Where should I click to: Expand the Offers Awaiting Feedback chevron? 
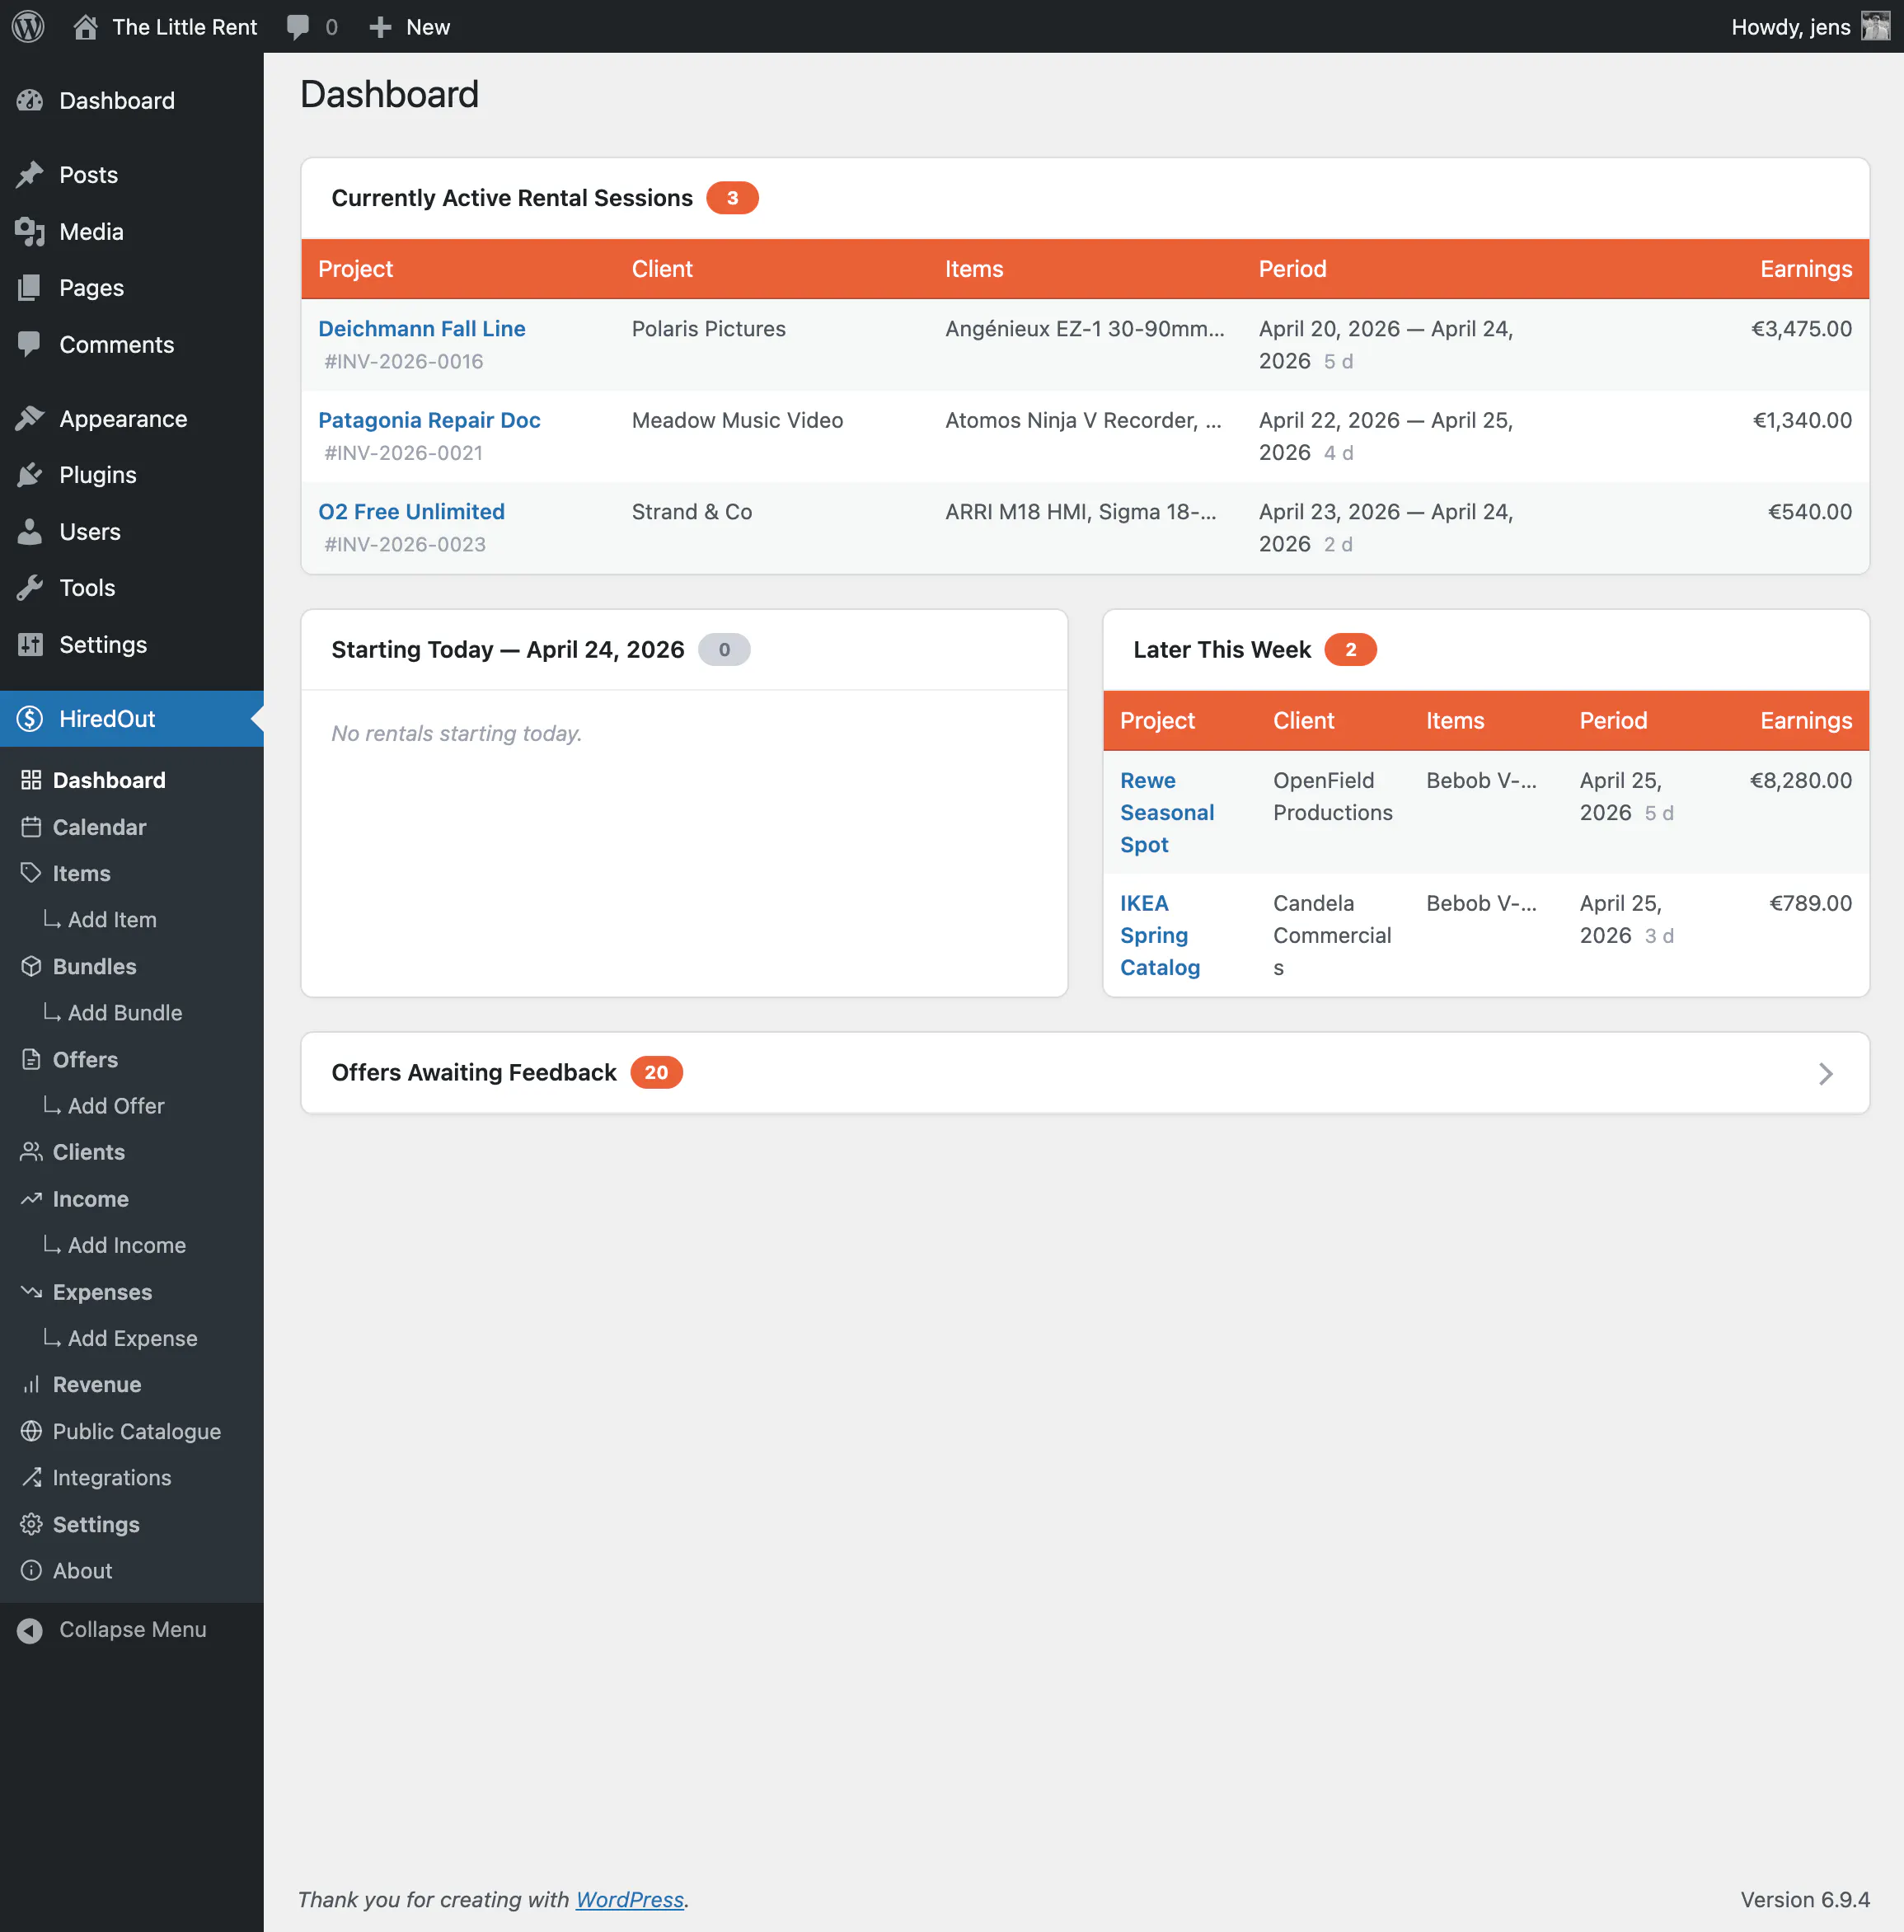[1825, 1073]
